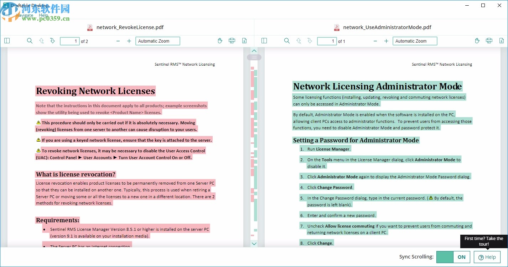Click the Help button at bottom right
The width and height of the screenshot is (508, 267).
coord(487,257)
